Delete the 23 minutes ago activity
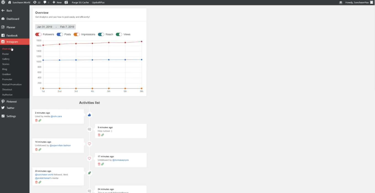Screen dimensions: 375x193 point(36,182)
